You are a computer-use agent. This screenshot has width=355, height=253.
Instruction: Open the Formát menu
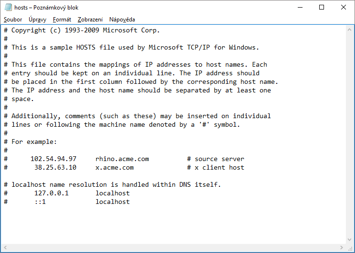pos(62,20)
